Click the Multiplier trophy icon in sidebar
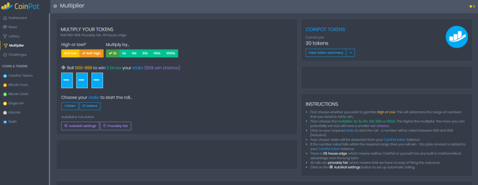The image size is (478, 185). 6,45
